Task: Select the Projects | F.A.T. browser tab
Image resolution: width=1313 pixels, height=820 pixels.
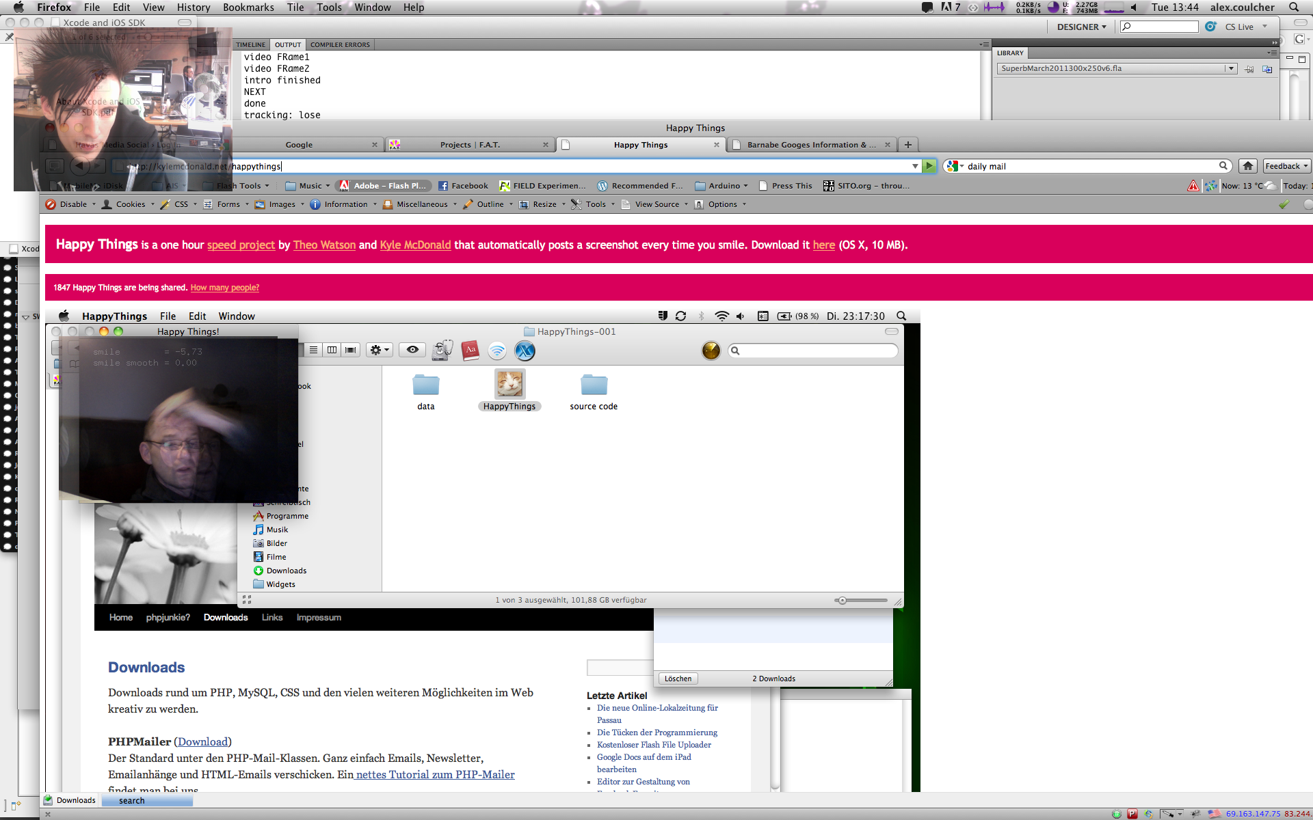Action: click(470, 145)
